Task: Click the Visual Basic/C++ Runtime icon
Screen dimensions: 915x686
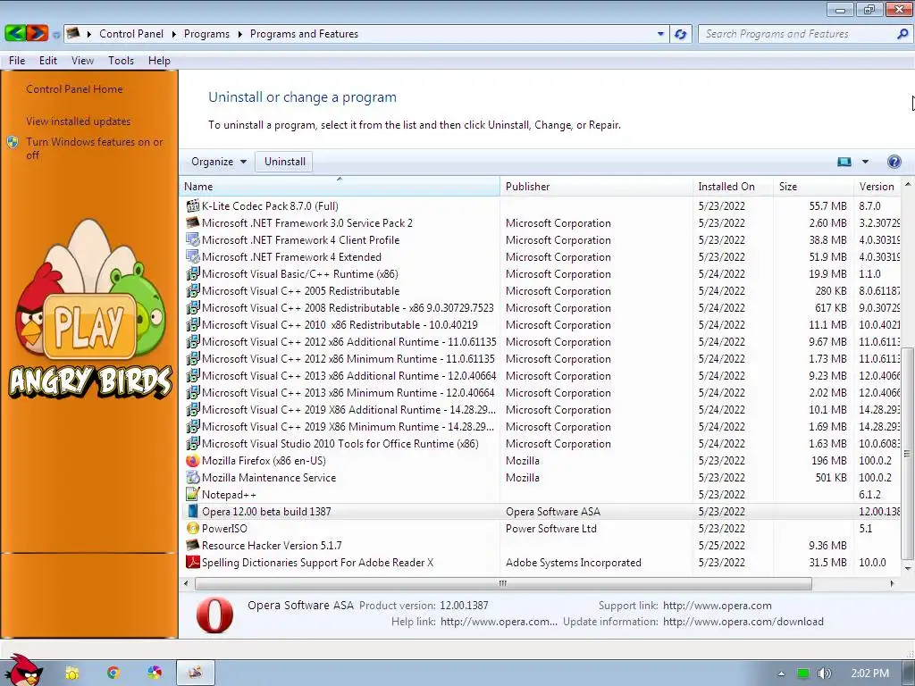Action: pos(193,273)
